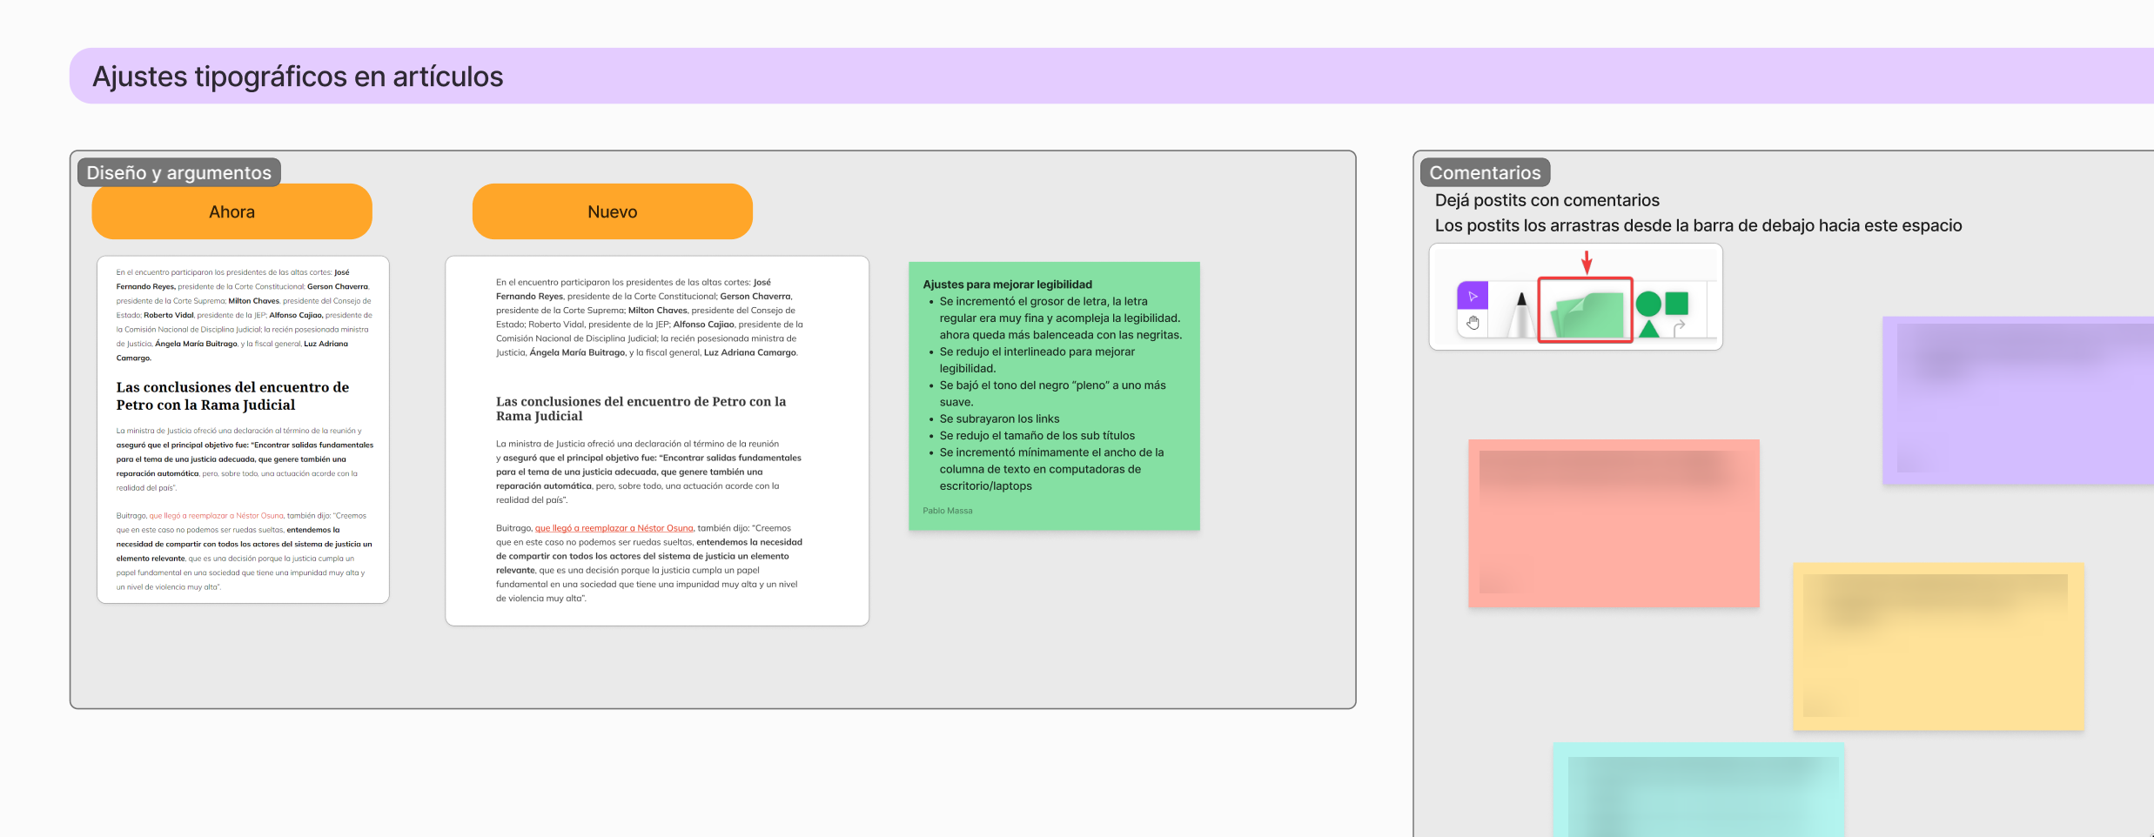
Task: Select the "Comentarios" section label
Action: pos(1485,172)
